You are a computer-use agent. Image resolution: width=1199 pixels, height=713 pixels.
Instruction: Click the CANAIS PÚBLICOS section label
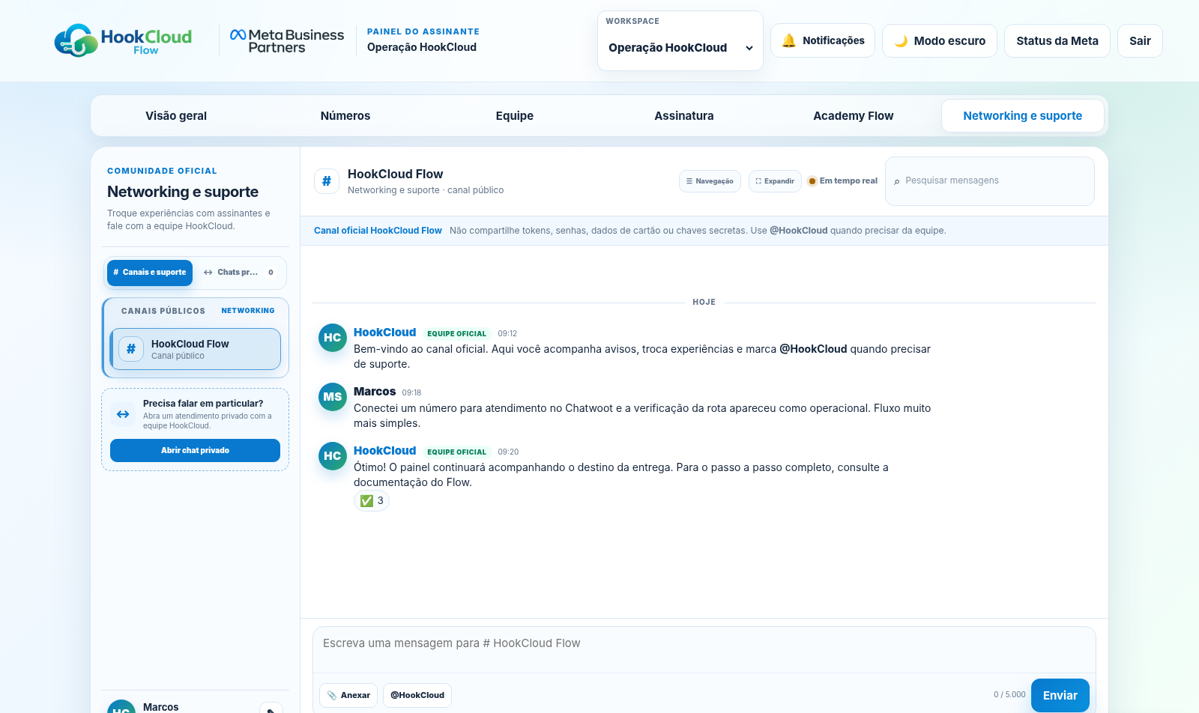pyautogui.click(x=163, y=311)
